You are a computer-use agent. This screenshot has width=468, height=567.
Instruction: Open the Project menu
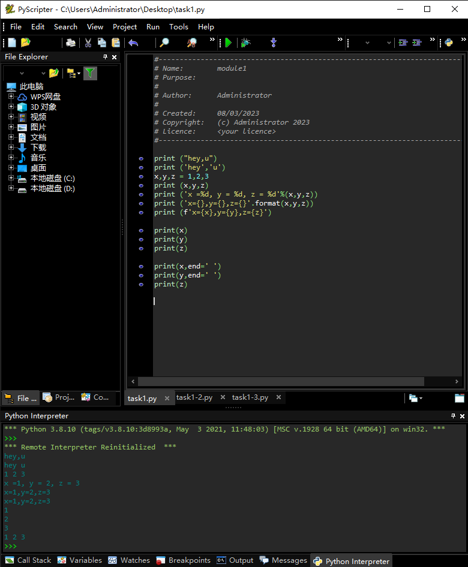pyautogui.click(x=125, y=27)
